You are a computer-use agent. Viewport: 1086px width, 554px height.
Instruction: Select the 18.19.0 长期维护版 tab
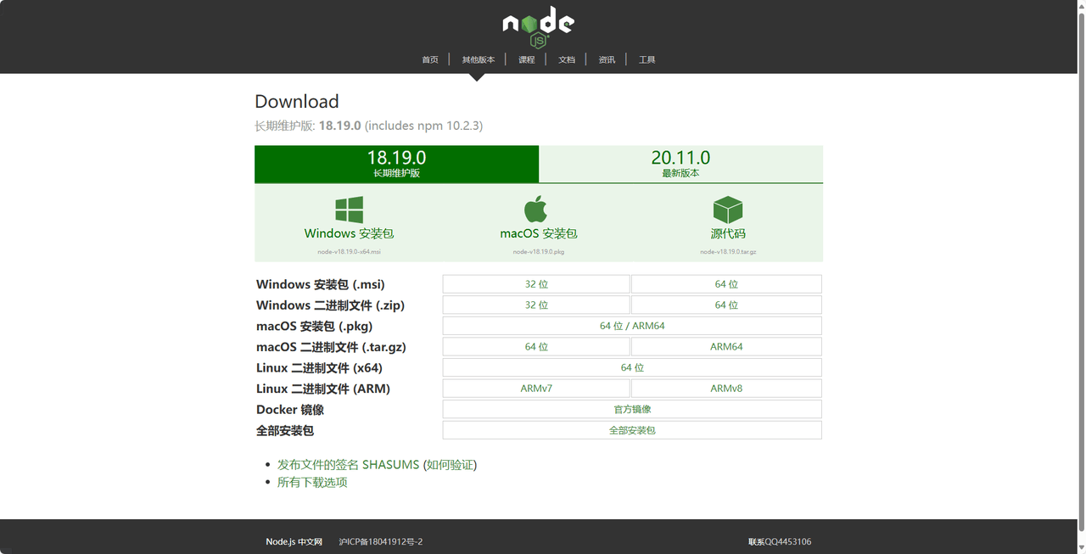click(396, 164)
